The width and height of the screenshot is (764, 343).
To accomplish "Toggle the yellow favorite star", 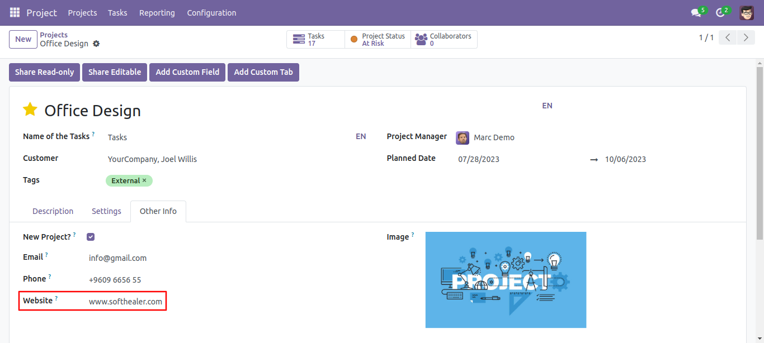I will 30,109.
